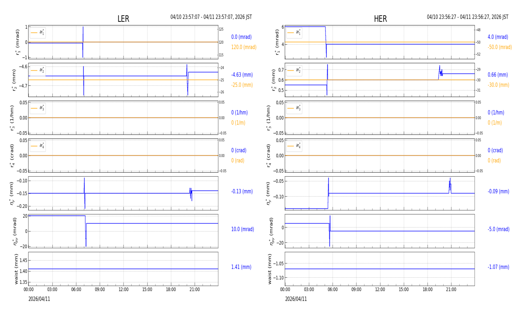The height and width of the screenshot is (314, 513).
Task: Click the LER column title
Action: point(123,19)
